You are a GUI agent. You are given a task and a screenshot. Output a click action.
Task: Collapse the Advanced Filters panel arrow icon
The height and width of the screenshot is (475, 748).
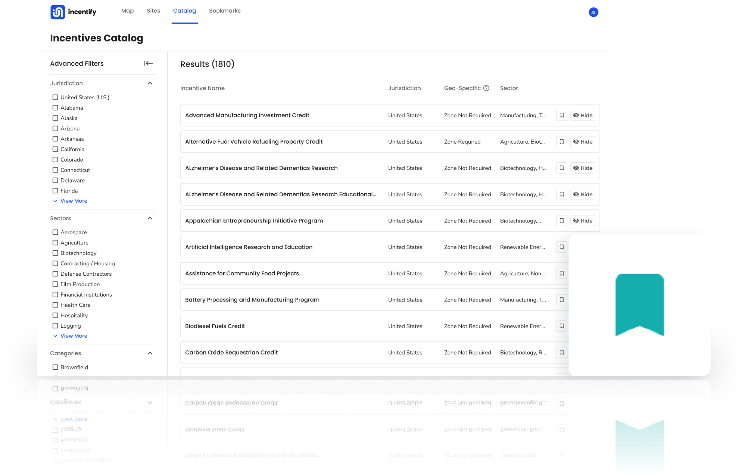[149, 63]
